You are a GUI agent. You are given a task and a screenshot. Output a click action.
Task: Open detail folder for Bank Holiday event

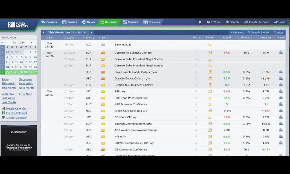[x=210, y=45]
